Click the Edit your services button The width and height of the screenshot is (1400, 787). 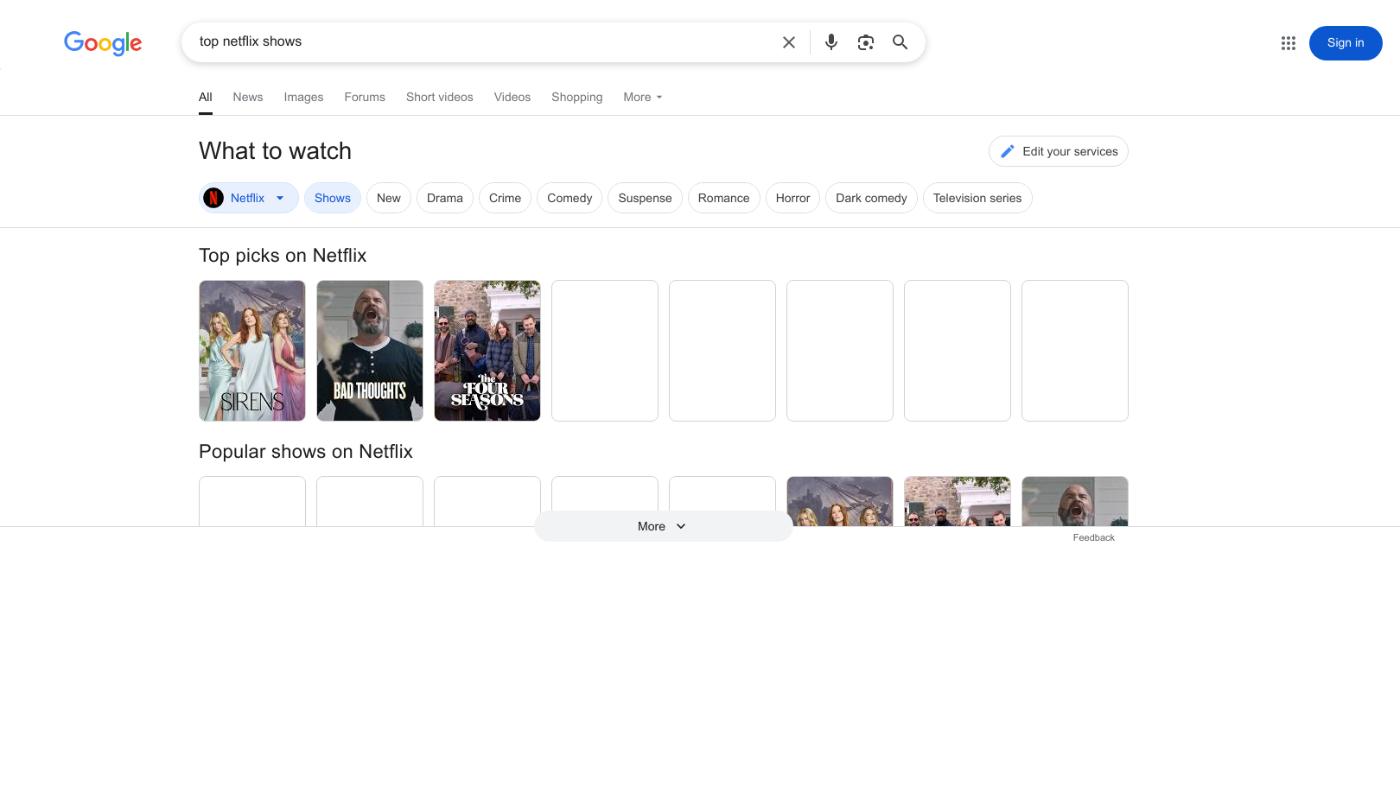[1059, 151]
